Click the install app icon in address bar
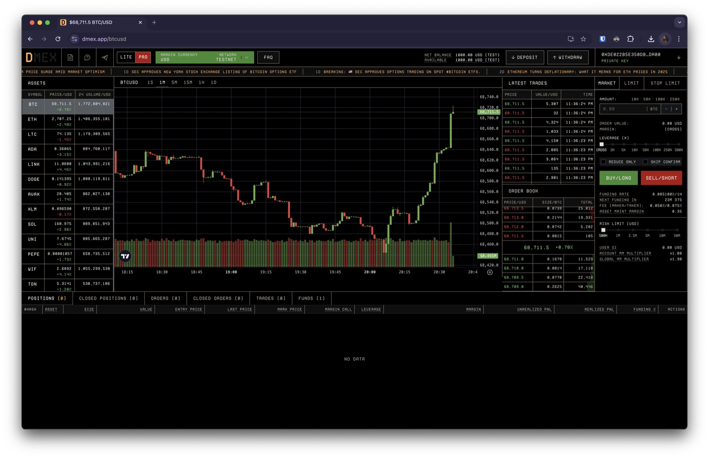 pos(571,39)
